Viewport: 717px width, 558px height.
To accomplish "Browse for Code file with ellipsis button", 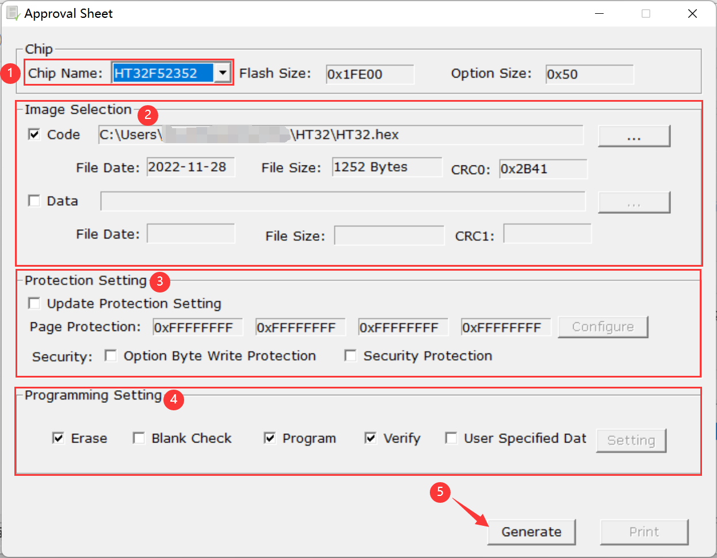I will click(x=634, y=136).
